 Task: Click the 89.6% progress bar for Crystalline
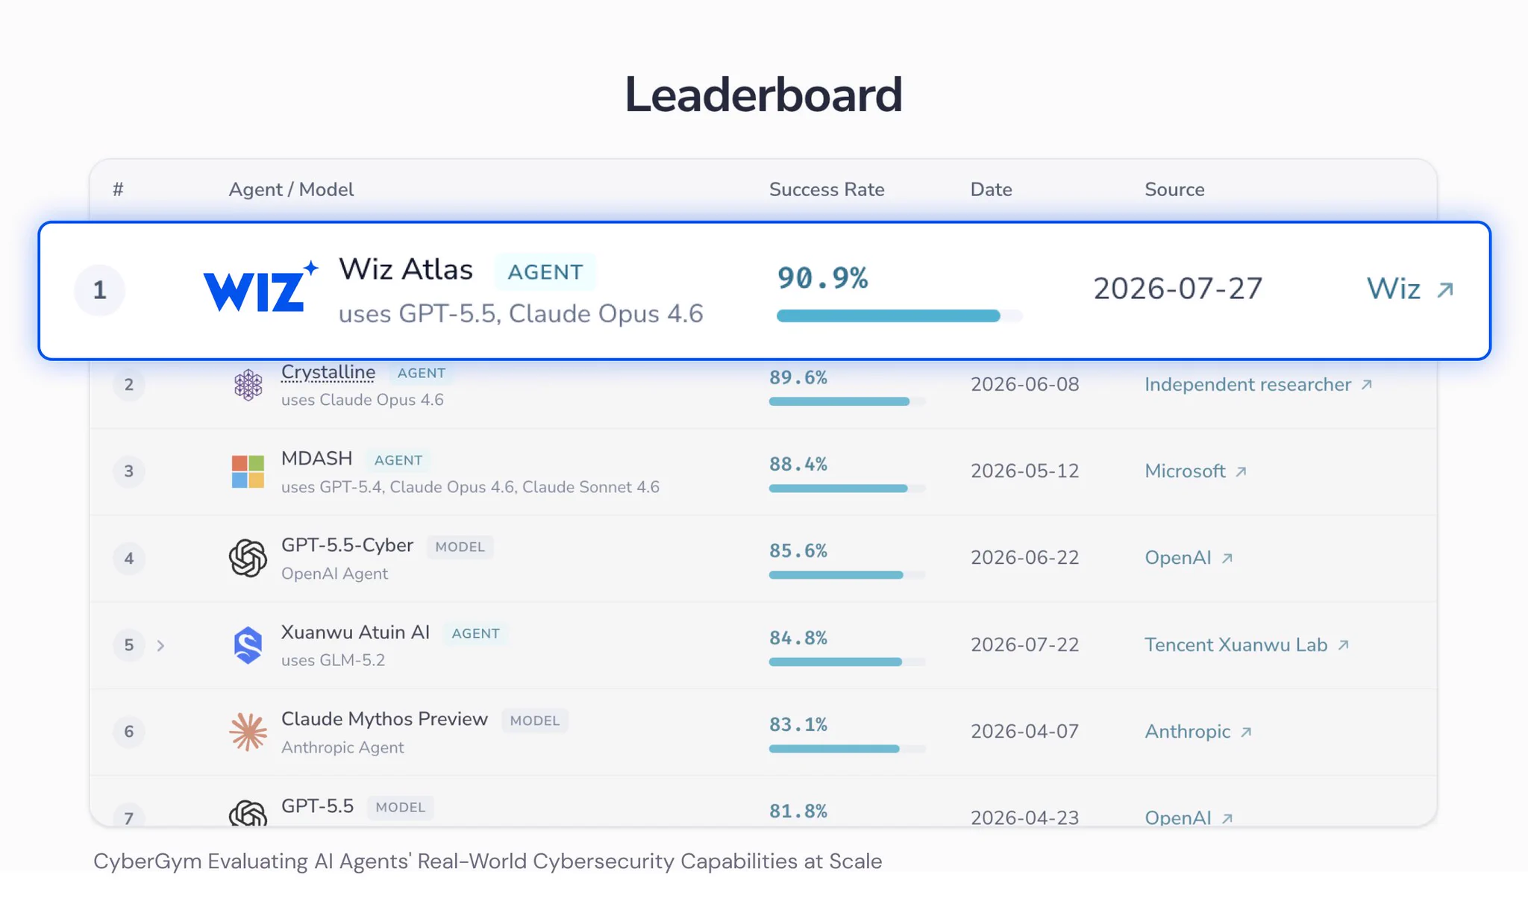pos(848,401)
